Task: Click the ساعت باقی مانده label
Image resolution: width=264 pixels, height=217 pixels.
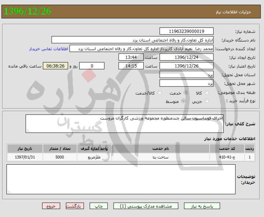Action: coord(25,66)
